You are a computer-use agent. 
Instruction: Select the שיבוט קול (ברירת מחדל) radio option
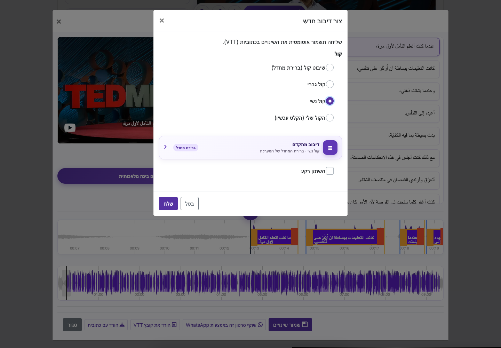(x=330, y=68)
